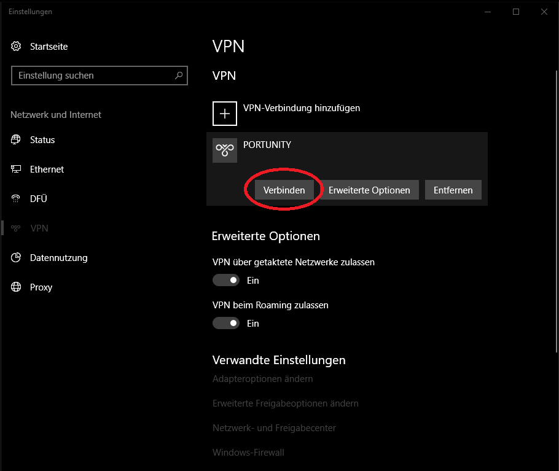
Task: Click the search magnifier icon
Action: [179, 76]
